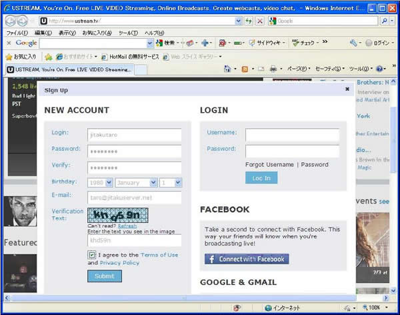Image resolution: width=400 pixels, height=315 pixels.
Task: Open the birthday day dropdown showing 1
Action: [171, 183]
